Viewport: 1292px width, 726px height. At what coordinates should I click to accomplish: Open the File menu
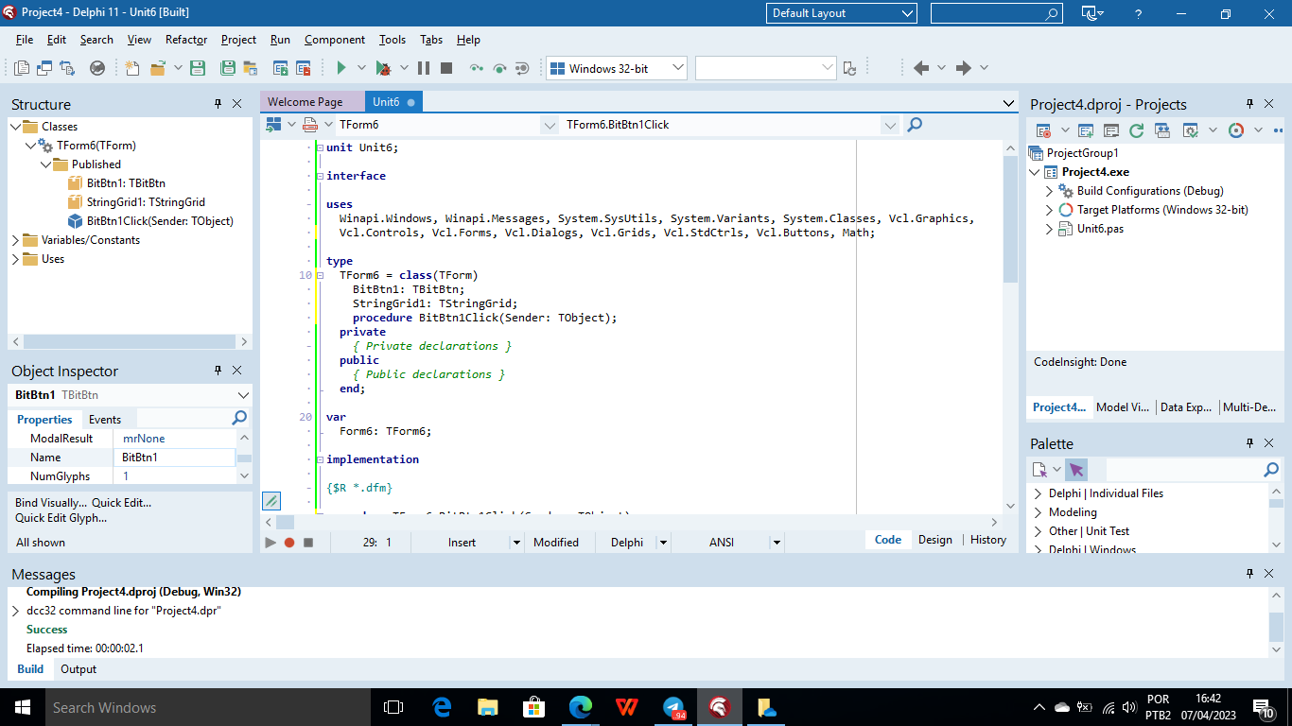coord(25,40)
